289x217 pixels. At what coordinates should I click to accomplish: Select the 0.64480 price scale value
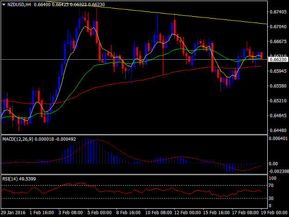[278, 130]
